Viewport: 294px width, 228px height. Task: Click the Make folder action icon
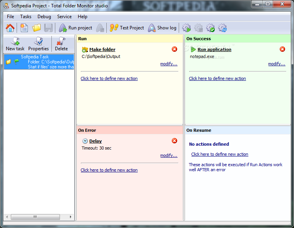[85, 49]
